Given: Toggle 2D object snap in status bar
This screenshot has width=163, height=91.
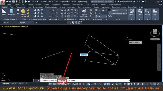Looking at the screenshot, I should (x=108, y=84).
